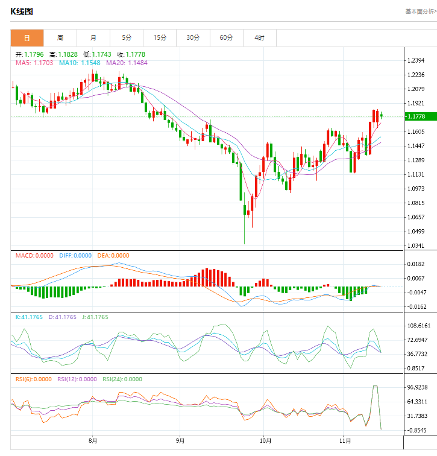Click the closing price 1.1778 value

pos(136,54)
